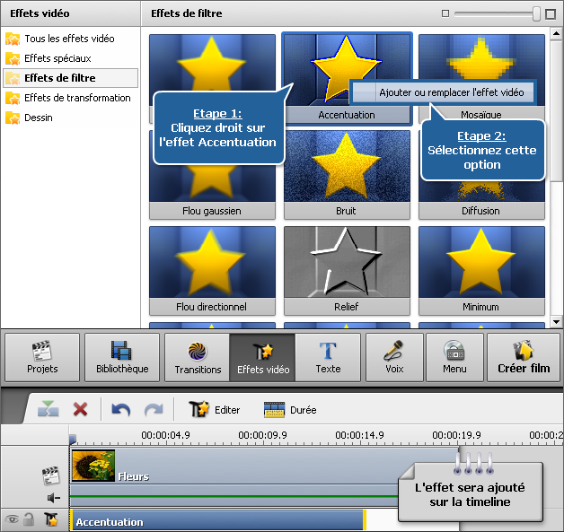Toggle the effects track eye visibility
Image resolution: width=564 pixels, height=532 pixels.
click(x=12, y=520)
